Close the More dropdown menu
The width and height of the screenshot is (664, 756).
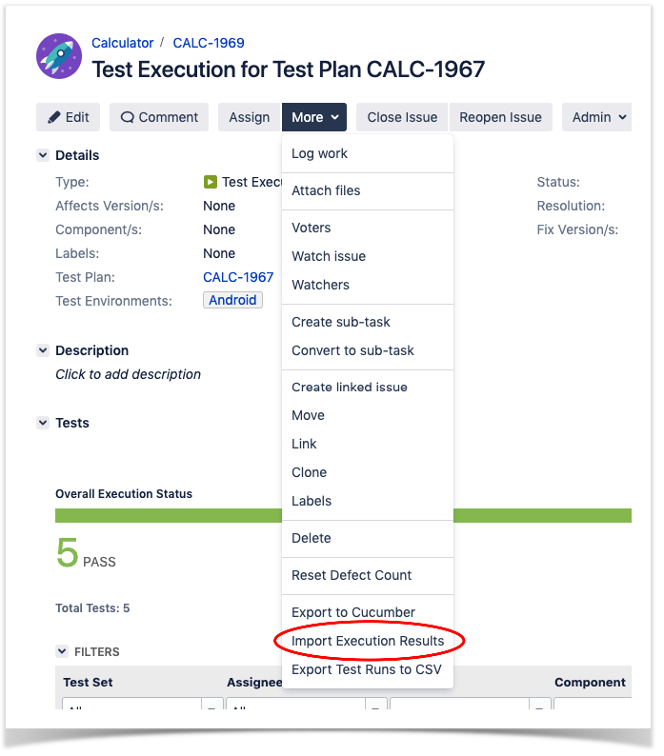pos(314,117)
